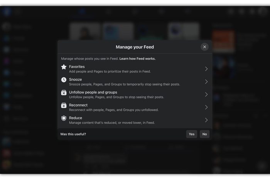Click the Snooze clock icon
Image resolution: width=270 pixels, height=180 pixels.
[x=64, y=80]
